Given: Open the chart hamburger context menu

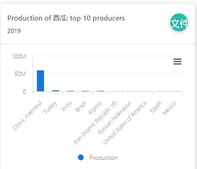Looking at the screenshot, I should (x=178, y=62).
